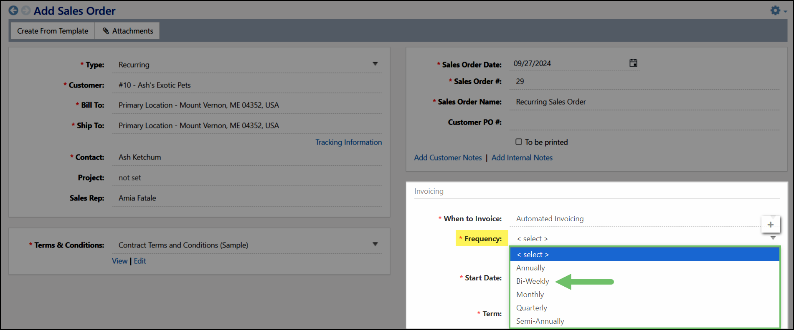This screenshot has height=330, width=794.
Task: Click the empty Customer PO # field
Action: click(x=644, y=122)
